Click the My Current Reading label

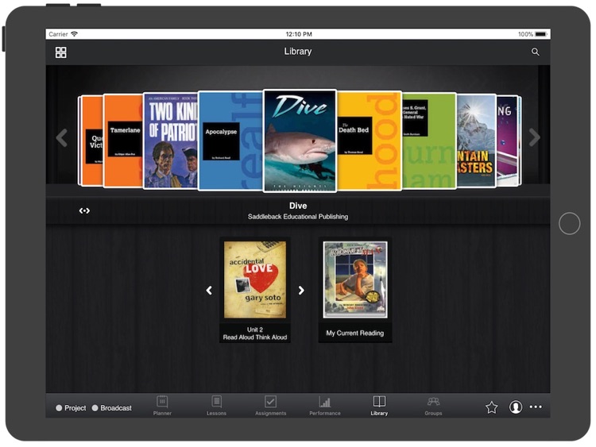355,333
